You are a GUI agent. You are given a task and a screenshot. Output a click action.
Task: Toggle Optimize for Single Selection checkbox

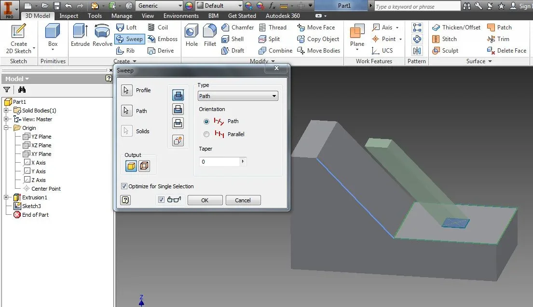point(124,186)
